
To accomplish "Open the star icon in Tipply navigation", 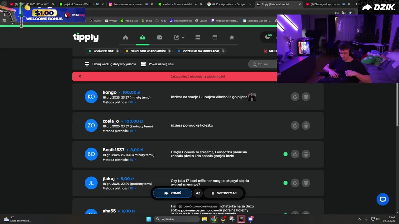I will click(x=232, y=37).
